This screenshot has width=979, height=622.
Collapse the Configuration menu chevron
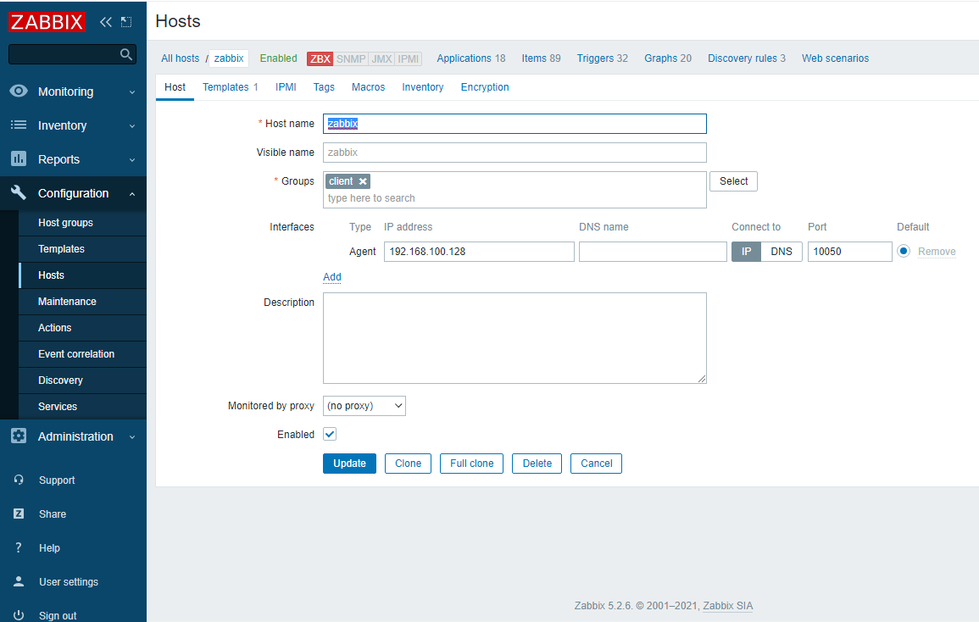131,193
